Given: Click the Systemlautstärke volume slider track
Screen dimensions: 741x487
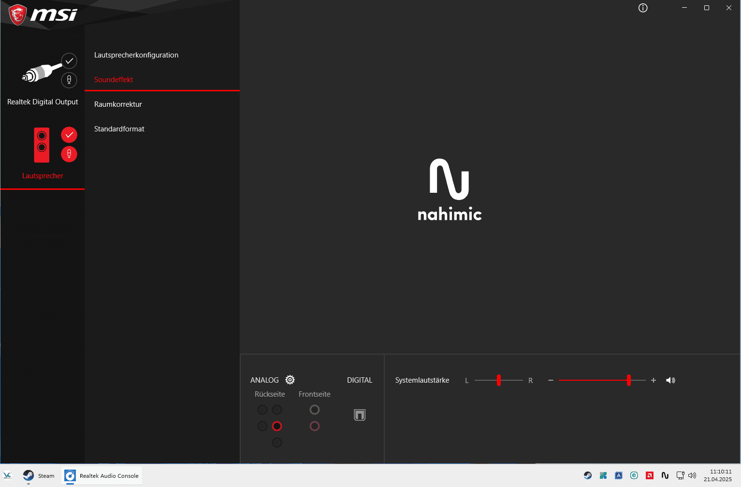Looking at the screenshot, I should 602,380.
